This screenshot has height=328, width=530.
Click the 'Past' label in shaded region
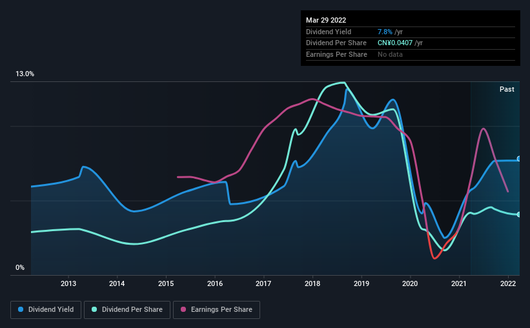click(x=507, y=89)
